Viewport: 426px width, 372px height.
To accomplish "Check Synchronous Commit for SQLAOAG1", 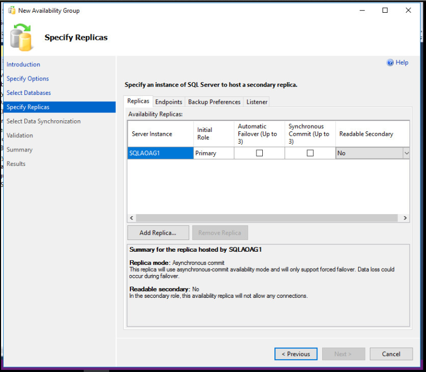I will click(x=310, y=153).
